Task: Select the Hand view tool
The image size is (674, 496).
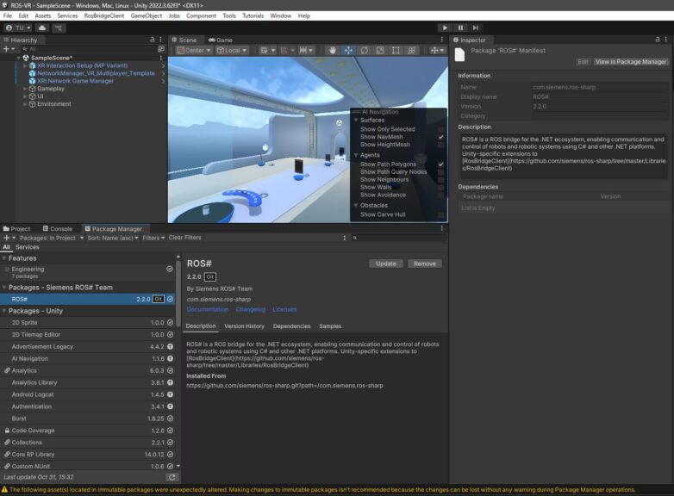Action: [333, 51]
